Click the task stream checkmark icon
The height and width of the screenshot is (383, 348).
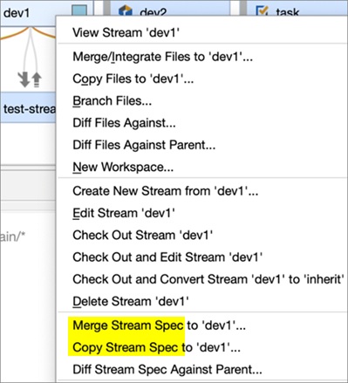[x=262, y=11]
